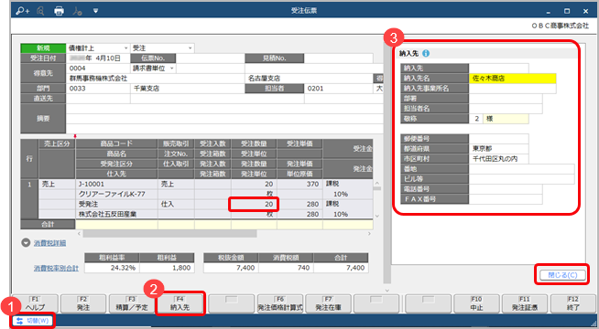Open the 請求書単位 dropdown

click(x=153, y=69)
